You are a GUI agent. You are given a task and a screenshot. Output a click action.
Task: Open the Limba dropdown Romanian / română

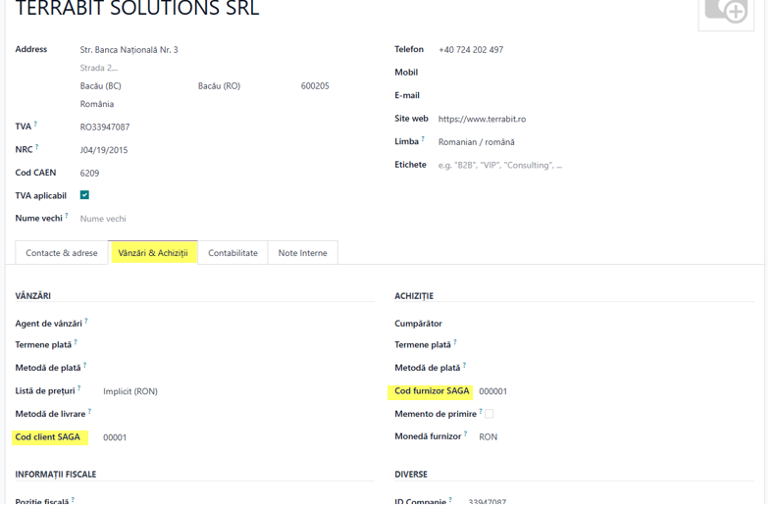point(476,142)
